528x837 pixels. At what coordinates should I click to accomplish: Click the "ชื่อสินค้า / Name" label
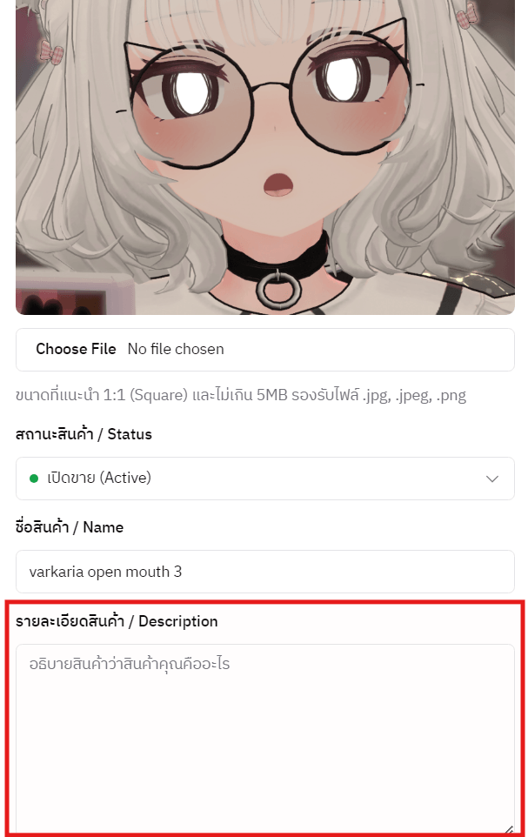pyautogui.click(x=70, y=527)
